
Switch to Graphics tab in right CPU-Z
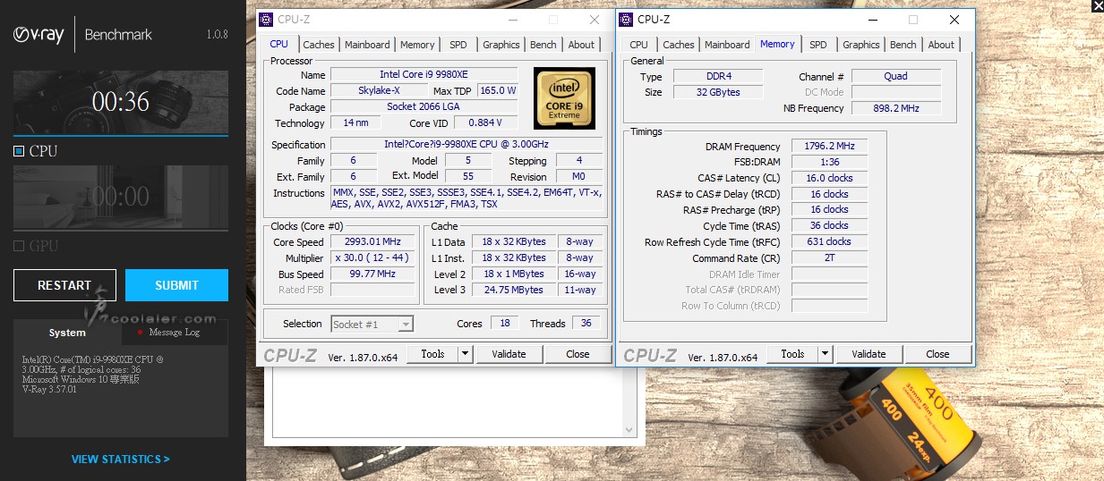click(x=861, y=45)
